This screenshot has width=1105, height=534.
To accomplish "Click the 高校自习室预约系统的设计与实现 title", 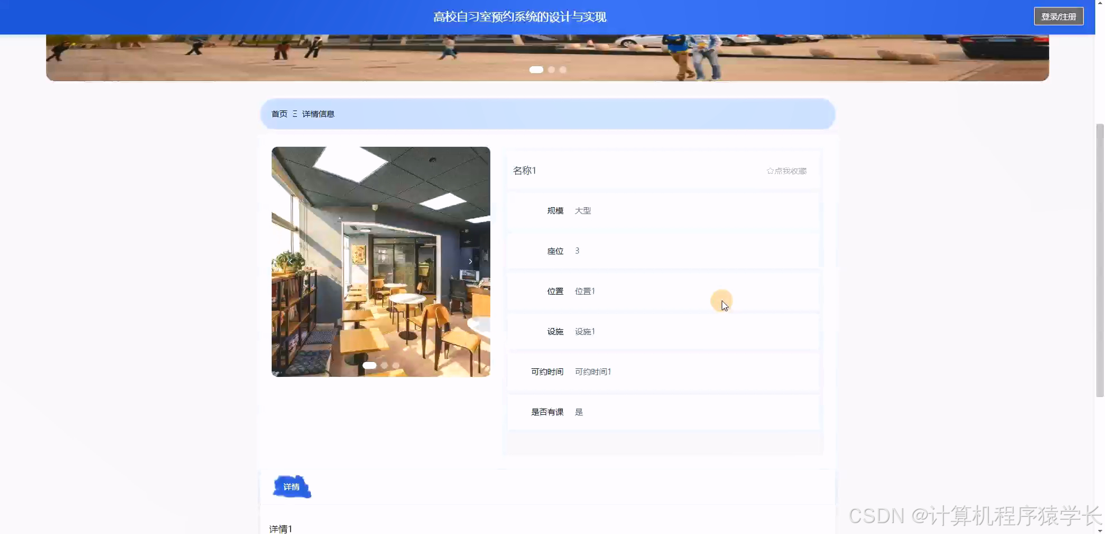I will click(520, 17).
